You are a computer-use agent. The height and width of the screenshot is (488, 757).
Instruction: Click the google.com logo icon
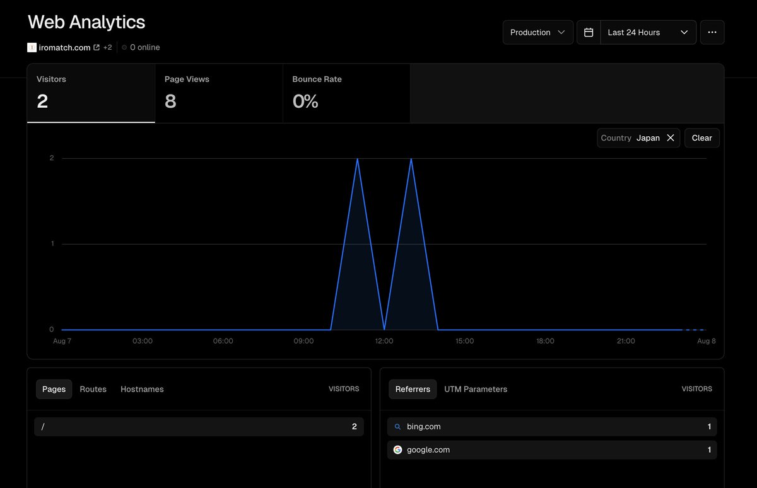coord(397,450)
